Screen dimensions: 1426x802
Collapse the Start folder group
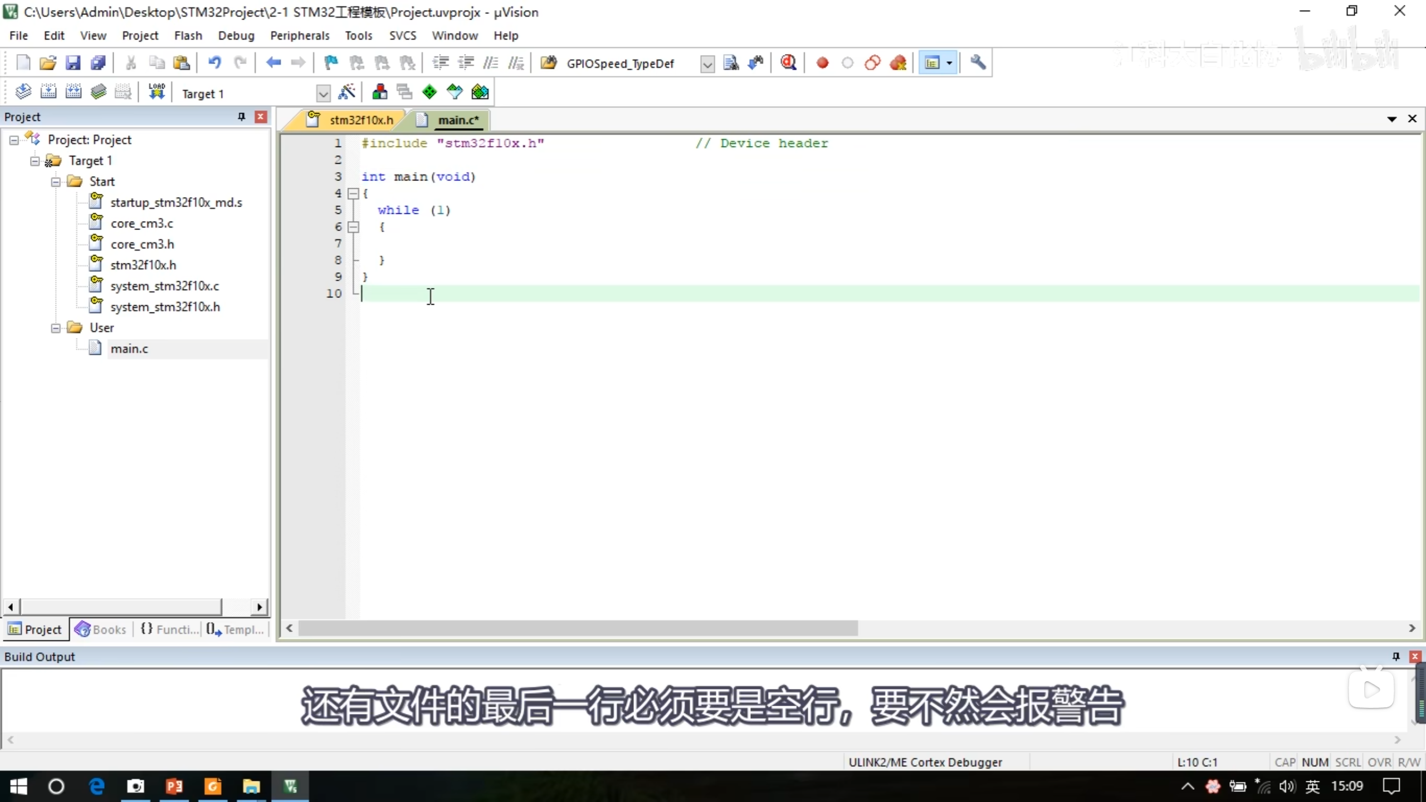pyautogui.click(x=56, y=182)
